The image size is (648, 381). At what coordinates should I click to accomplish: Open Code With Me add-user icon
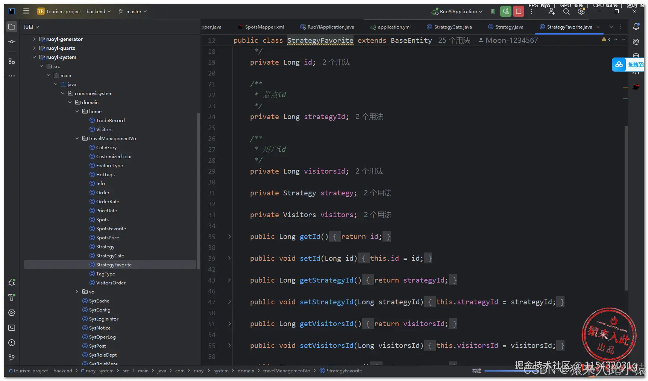click(x=552, y=12)
